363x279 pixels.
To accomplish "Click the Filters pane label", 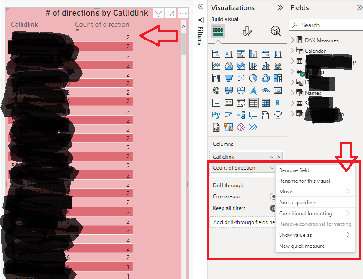I will [x=201, y=35].
